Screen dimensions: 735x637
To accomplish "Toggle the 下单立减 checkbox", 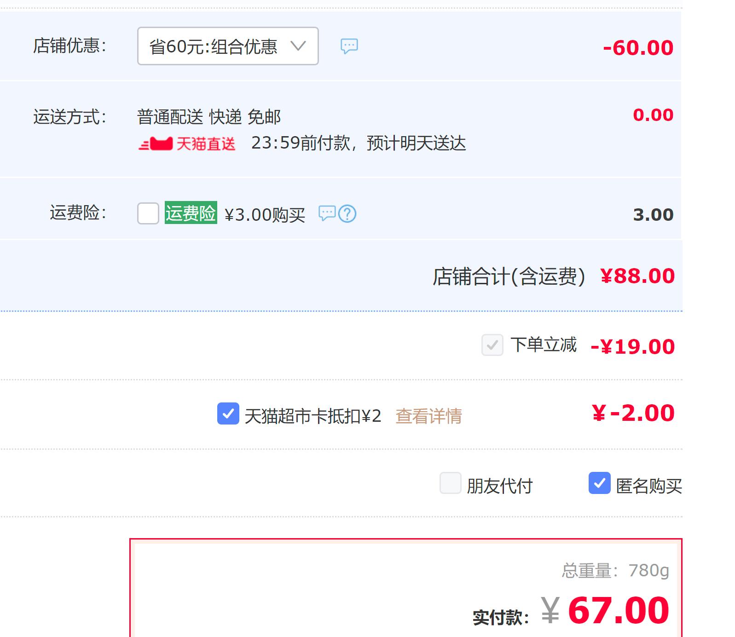I will tap(492, 345).
